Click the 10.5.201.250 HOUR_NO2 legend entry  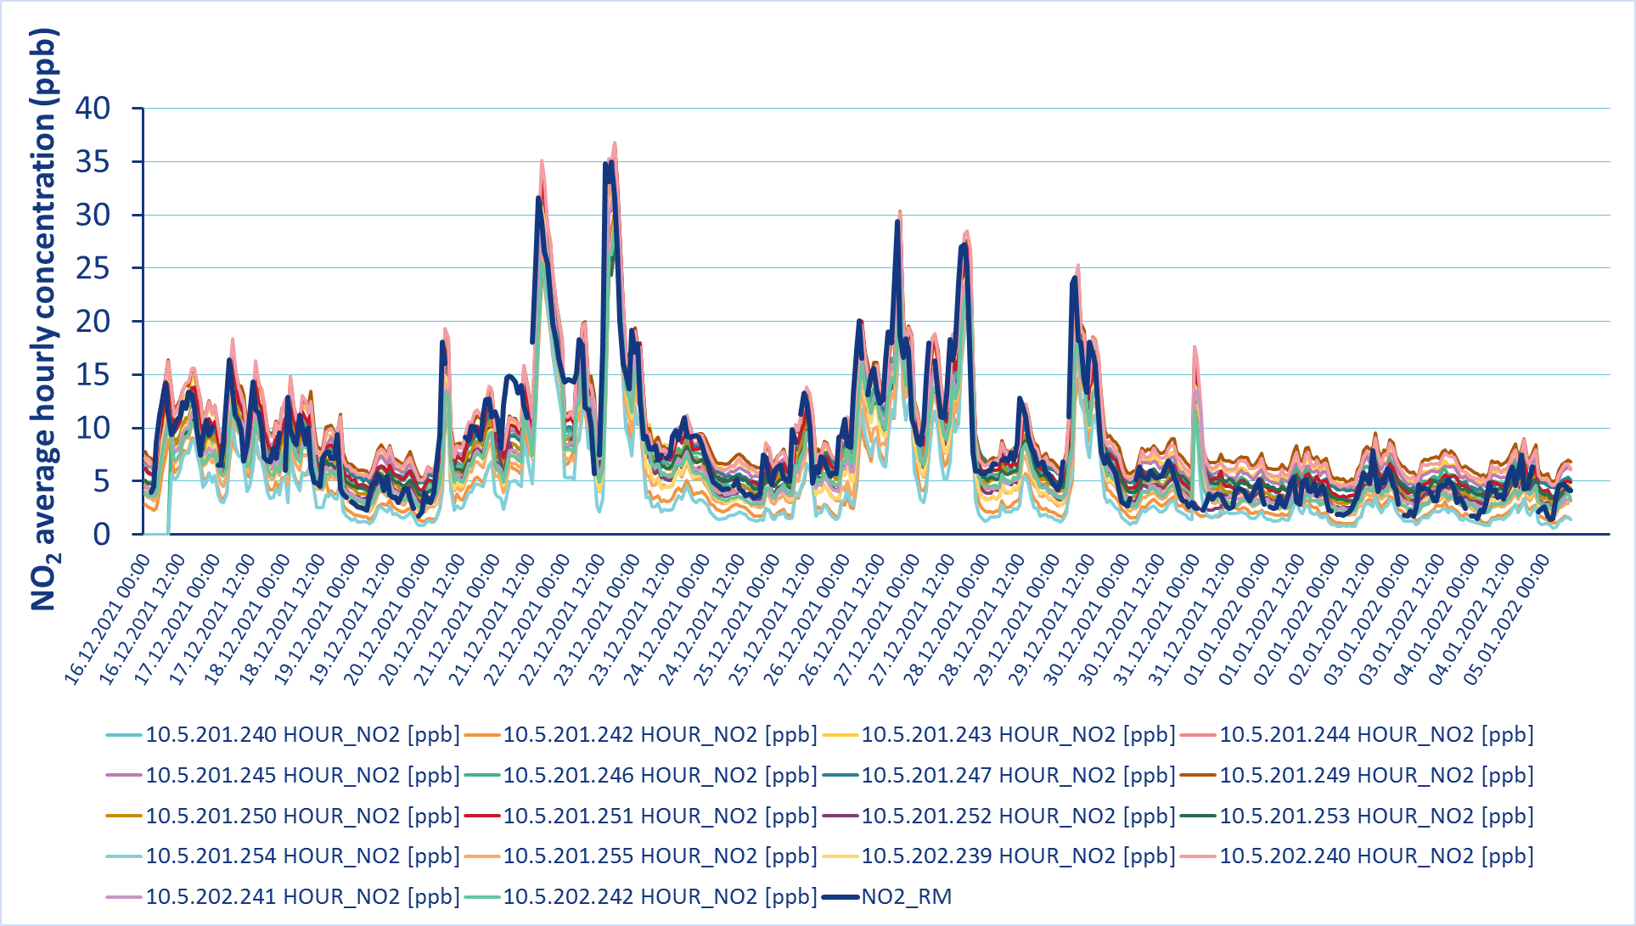[x=301, y=817]
